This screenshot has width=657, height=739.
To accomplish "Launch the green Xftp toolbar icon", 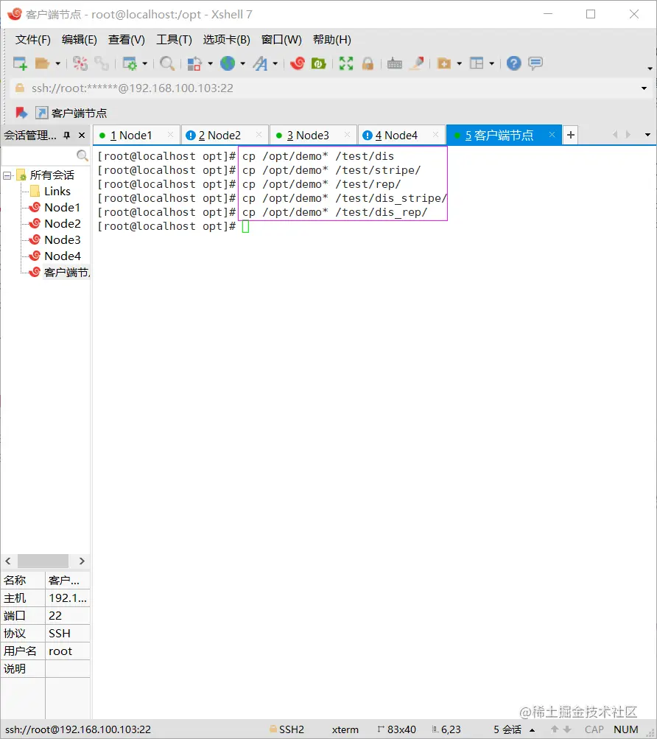I will tap(319, 63).
